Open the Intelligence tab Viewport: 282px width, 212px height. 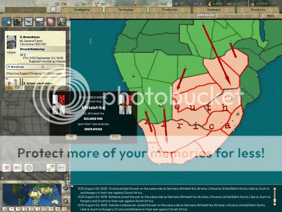point(82,10)
